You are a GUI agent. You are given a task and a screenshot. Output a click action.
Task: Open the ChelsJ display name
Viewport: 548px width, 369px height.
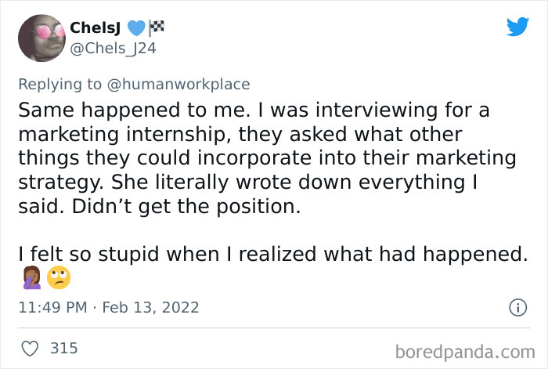point(95,27)
